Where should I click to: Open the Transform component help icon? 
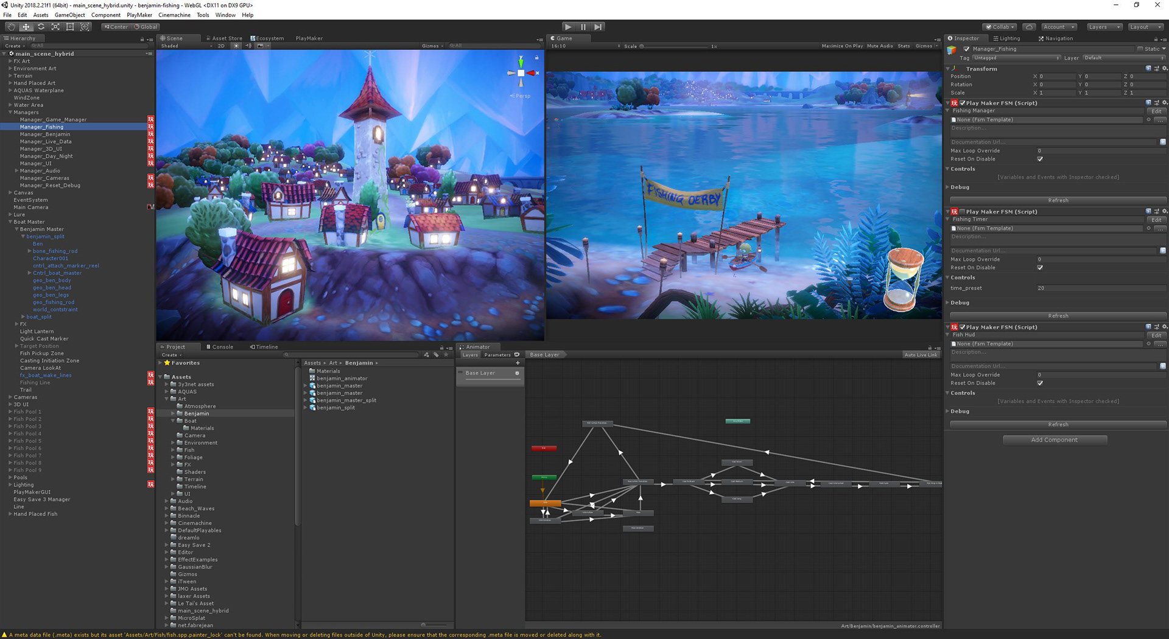point(1148,69)
